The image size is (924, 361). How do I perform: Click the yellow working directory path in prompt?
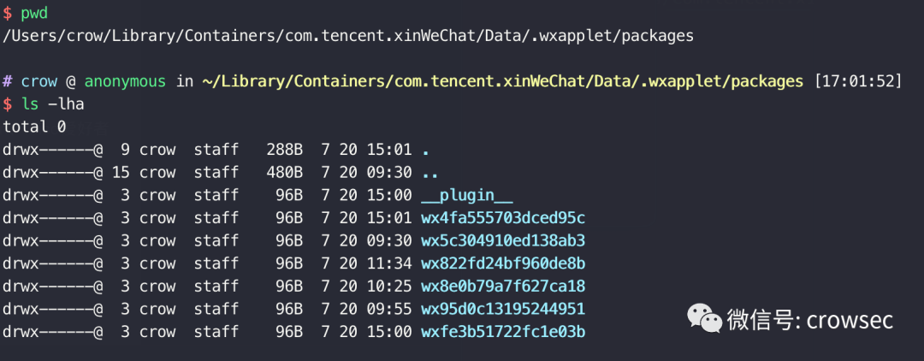(x=503, y=82)
